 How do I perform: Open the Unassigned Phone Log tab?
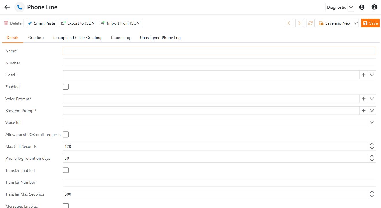[160, 38]
